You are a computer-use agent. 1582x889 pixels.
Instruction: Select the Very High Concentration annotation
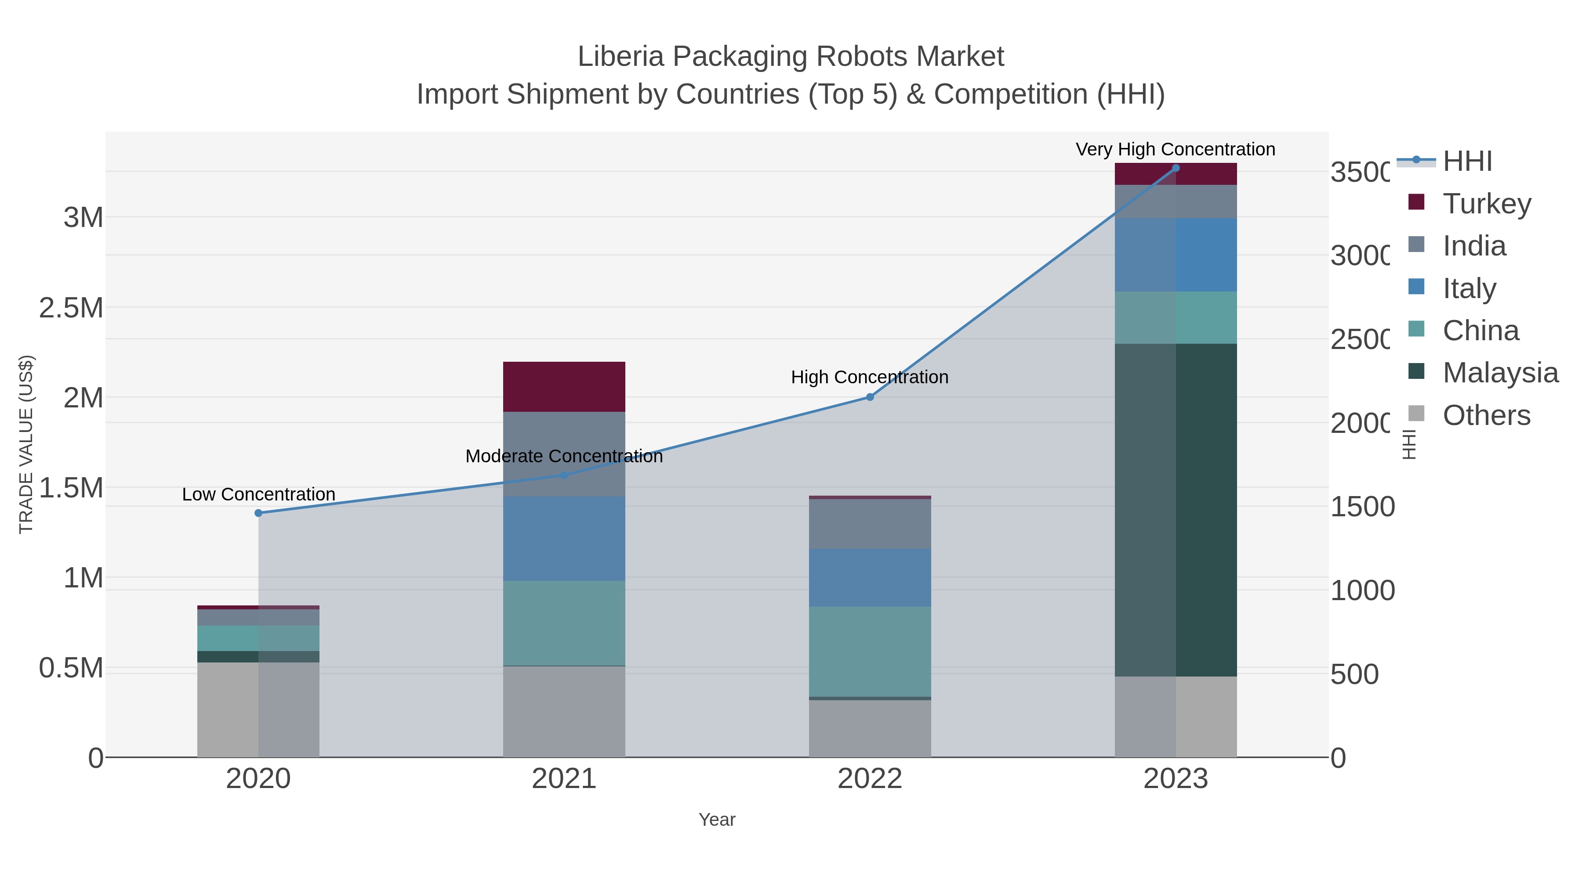[x=1176, y=150]
